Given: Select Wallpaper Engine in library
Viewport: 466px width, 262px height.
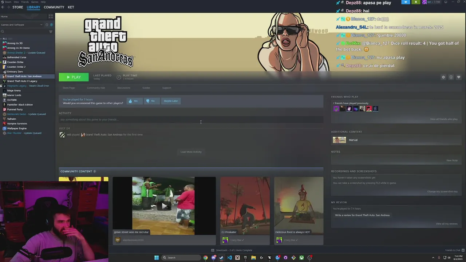Looking at the screenshot, I should pyautogui.click(x=17, y=128).
